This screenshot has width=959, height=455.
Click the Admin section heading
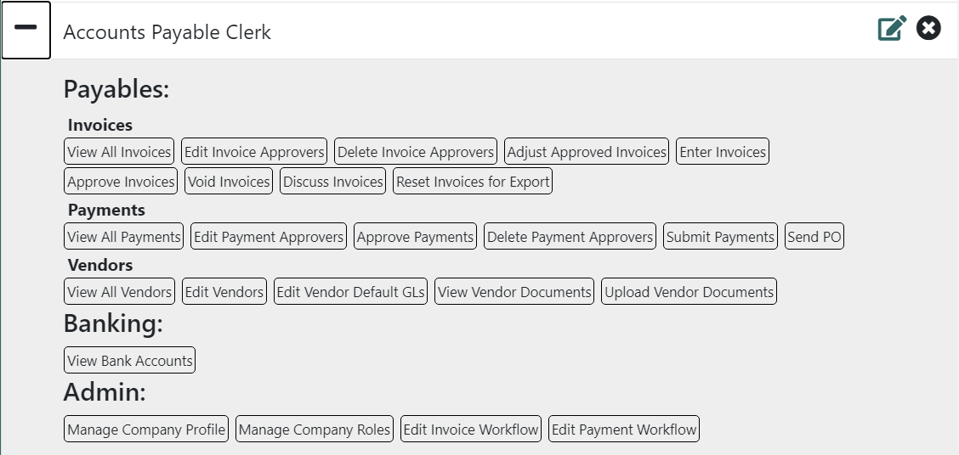coord(105,392)
